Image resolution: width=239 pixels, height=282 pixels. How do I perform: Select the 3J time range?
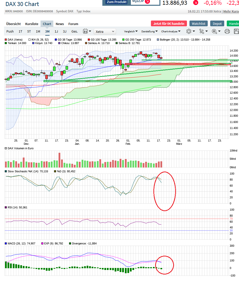(x=65, y=32)
